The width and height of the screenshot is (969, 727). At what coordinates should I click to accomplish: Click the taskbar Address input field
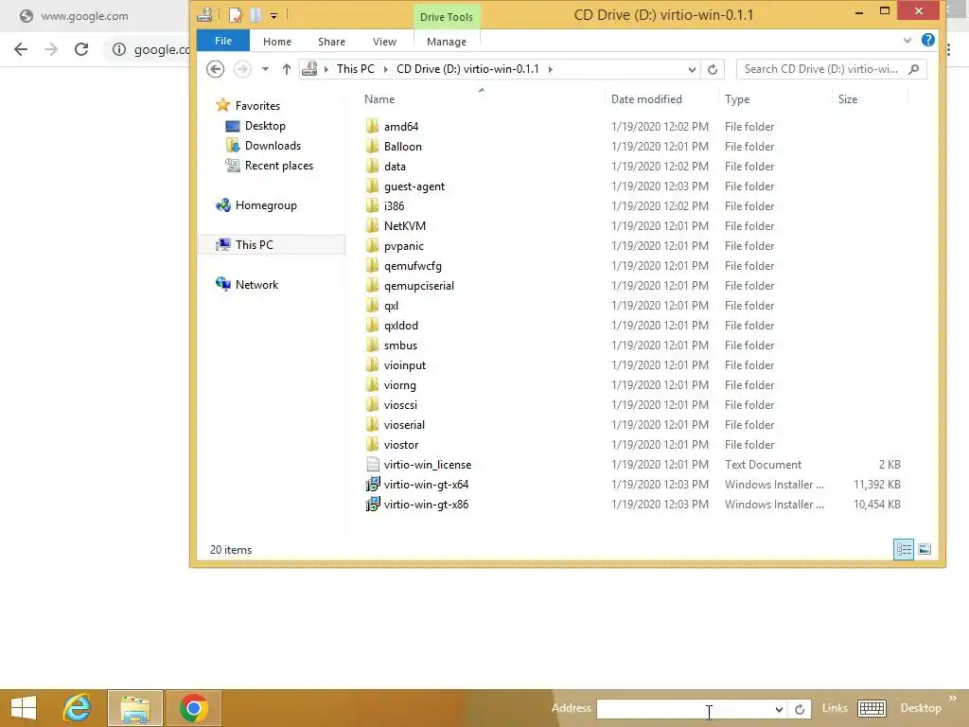point(685,709)
